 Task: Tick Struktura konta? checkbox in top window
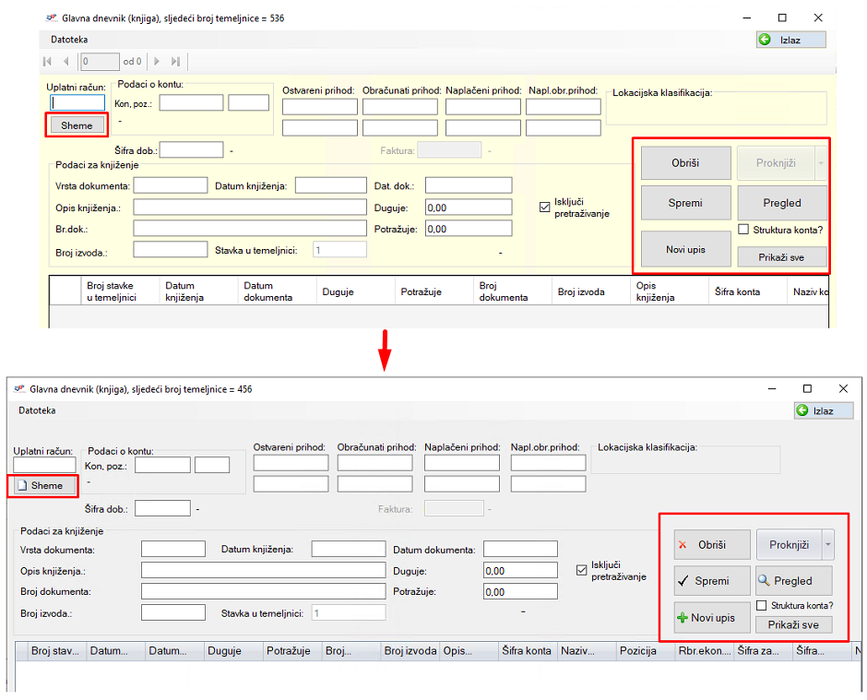(743, 230)
